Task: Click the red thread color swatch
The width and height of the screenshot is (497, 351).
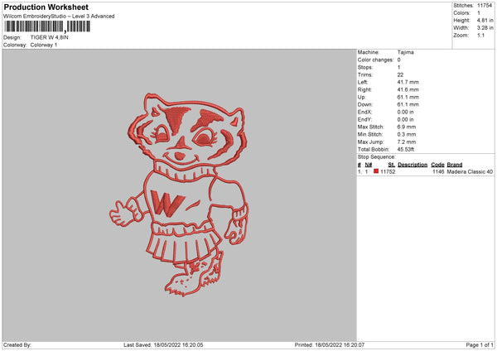Action: pos(376,171)
